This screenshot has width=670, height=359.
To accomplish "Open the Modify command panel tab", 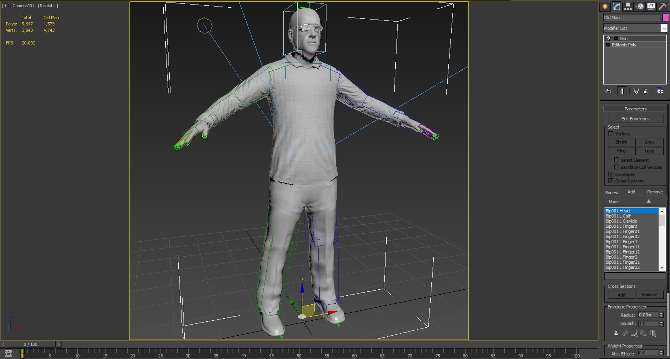I will click(616, 6).
